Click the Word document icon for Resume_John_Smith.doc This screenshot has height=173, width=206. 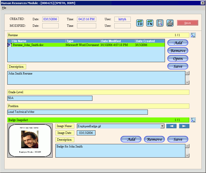click(9, 45)
